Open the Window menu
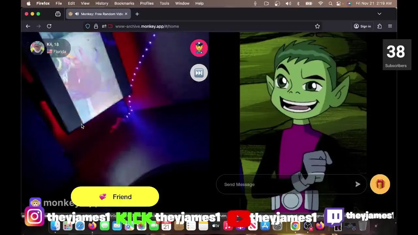 coord(182,3)
